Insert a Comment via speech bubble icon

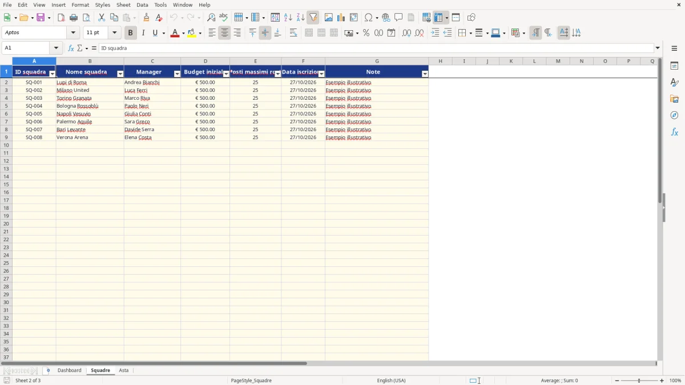[x=398, y=18]
